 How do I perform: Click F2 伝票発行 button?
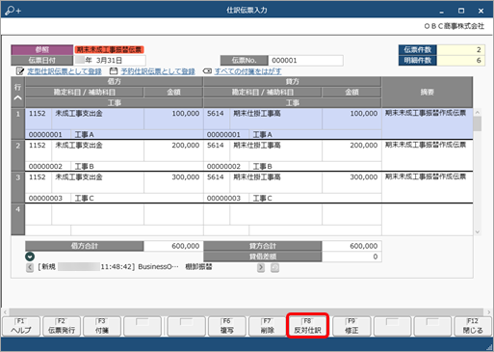click(x=62, y=326)
